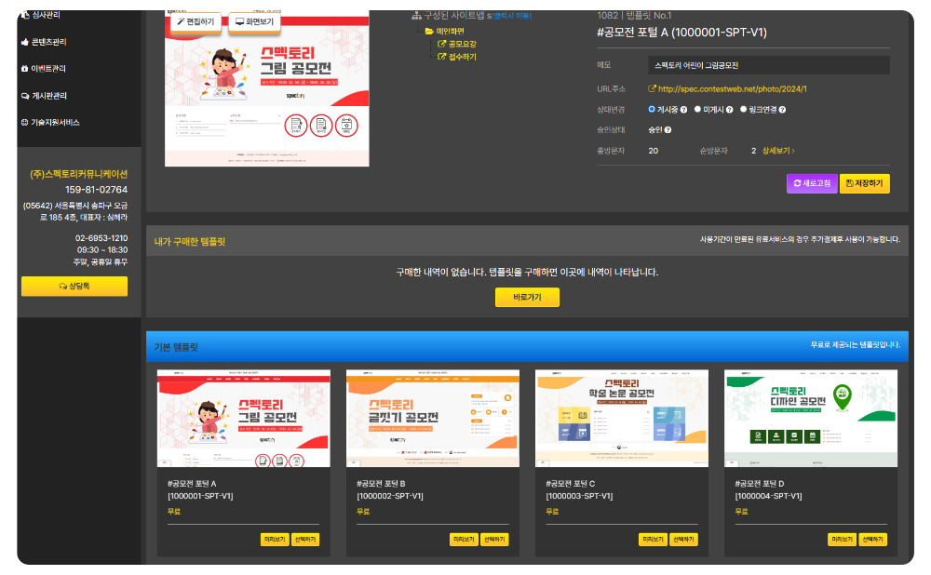The image size is (931, 575).
Task: Click the #공모전 포털 D [1000004-SPT-V1] title
Action: click(769, 490)
